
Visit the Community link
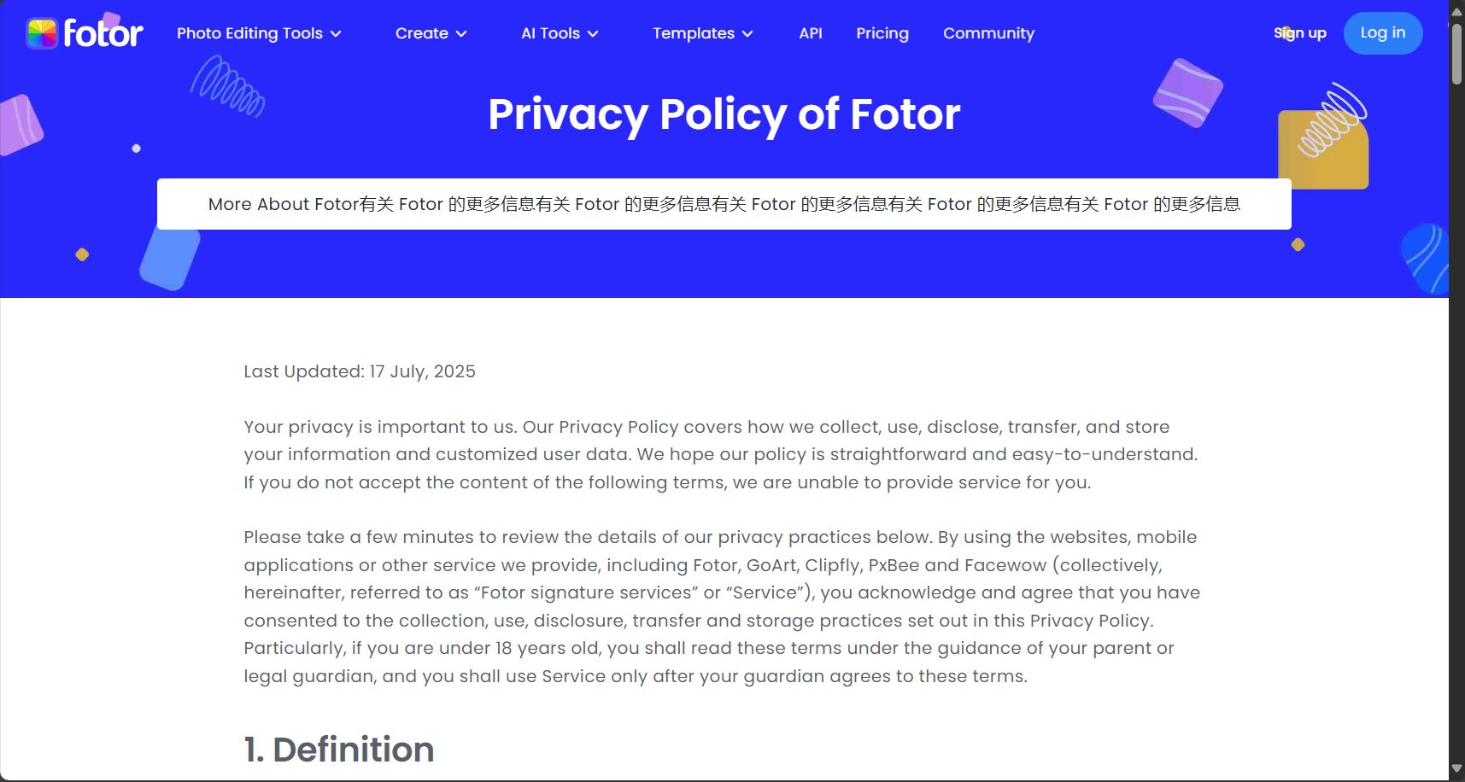click(x=988, y=33)
